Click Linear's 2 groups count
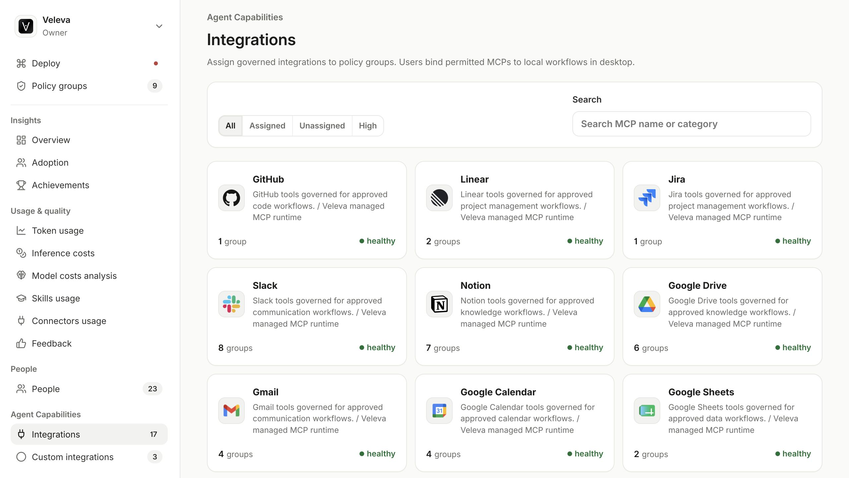Image resolution: width=849 pixels, height=478 pixels. [x=443, y=241]
